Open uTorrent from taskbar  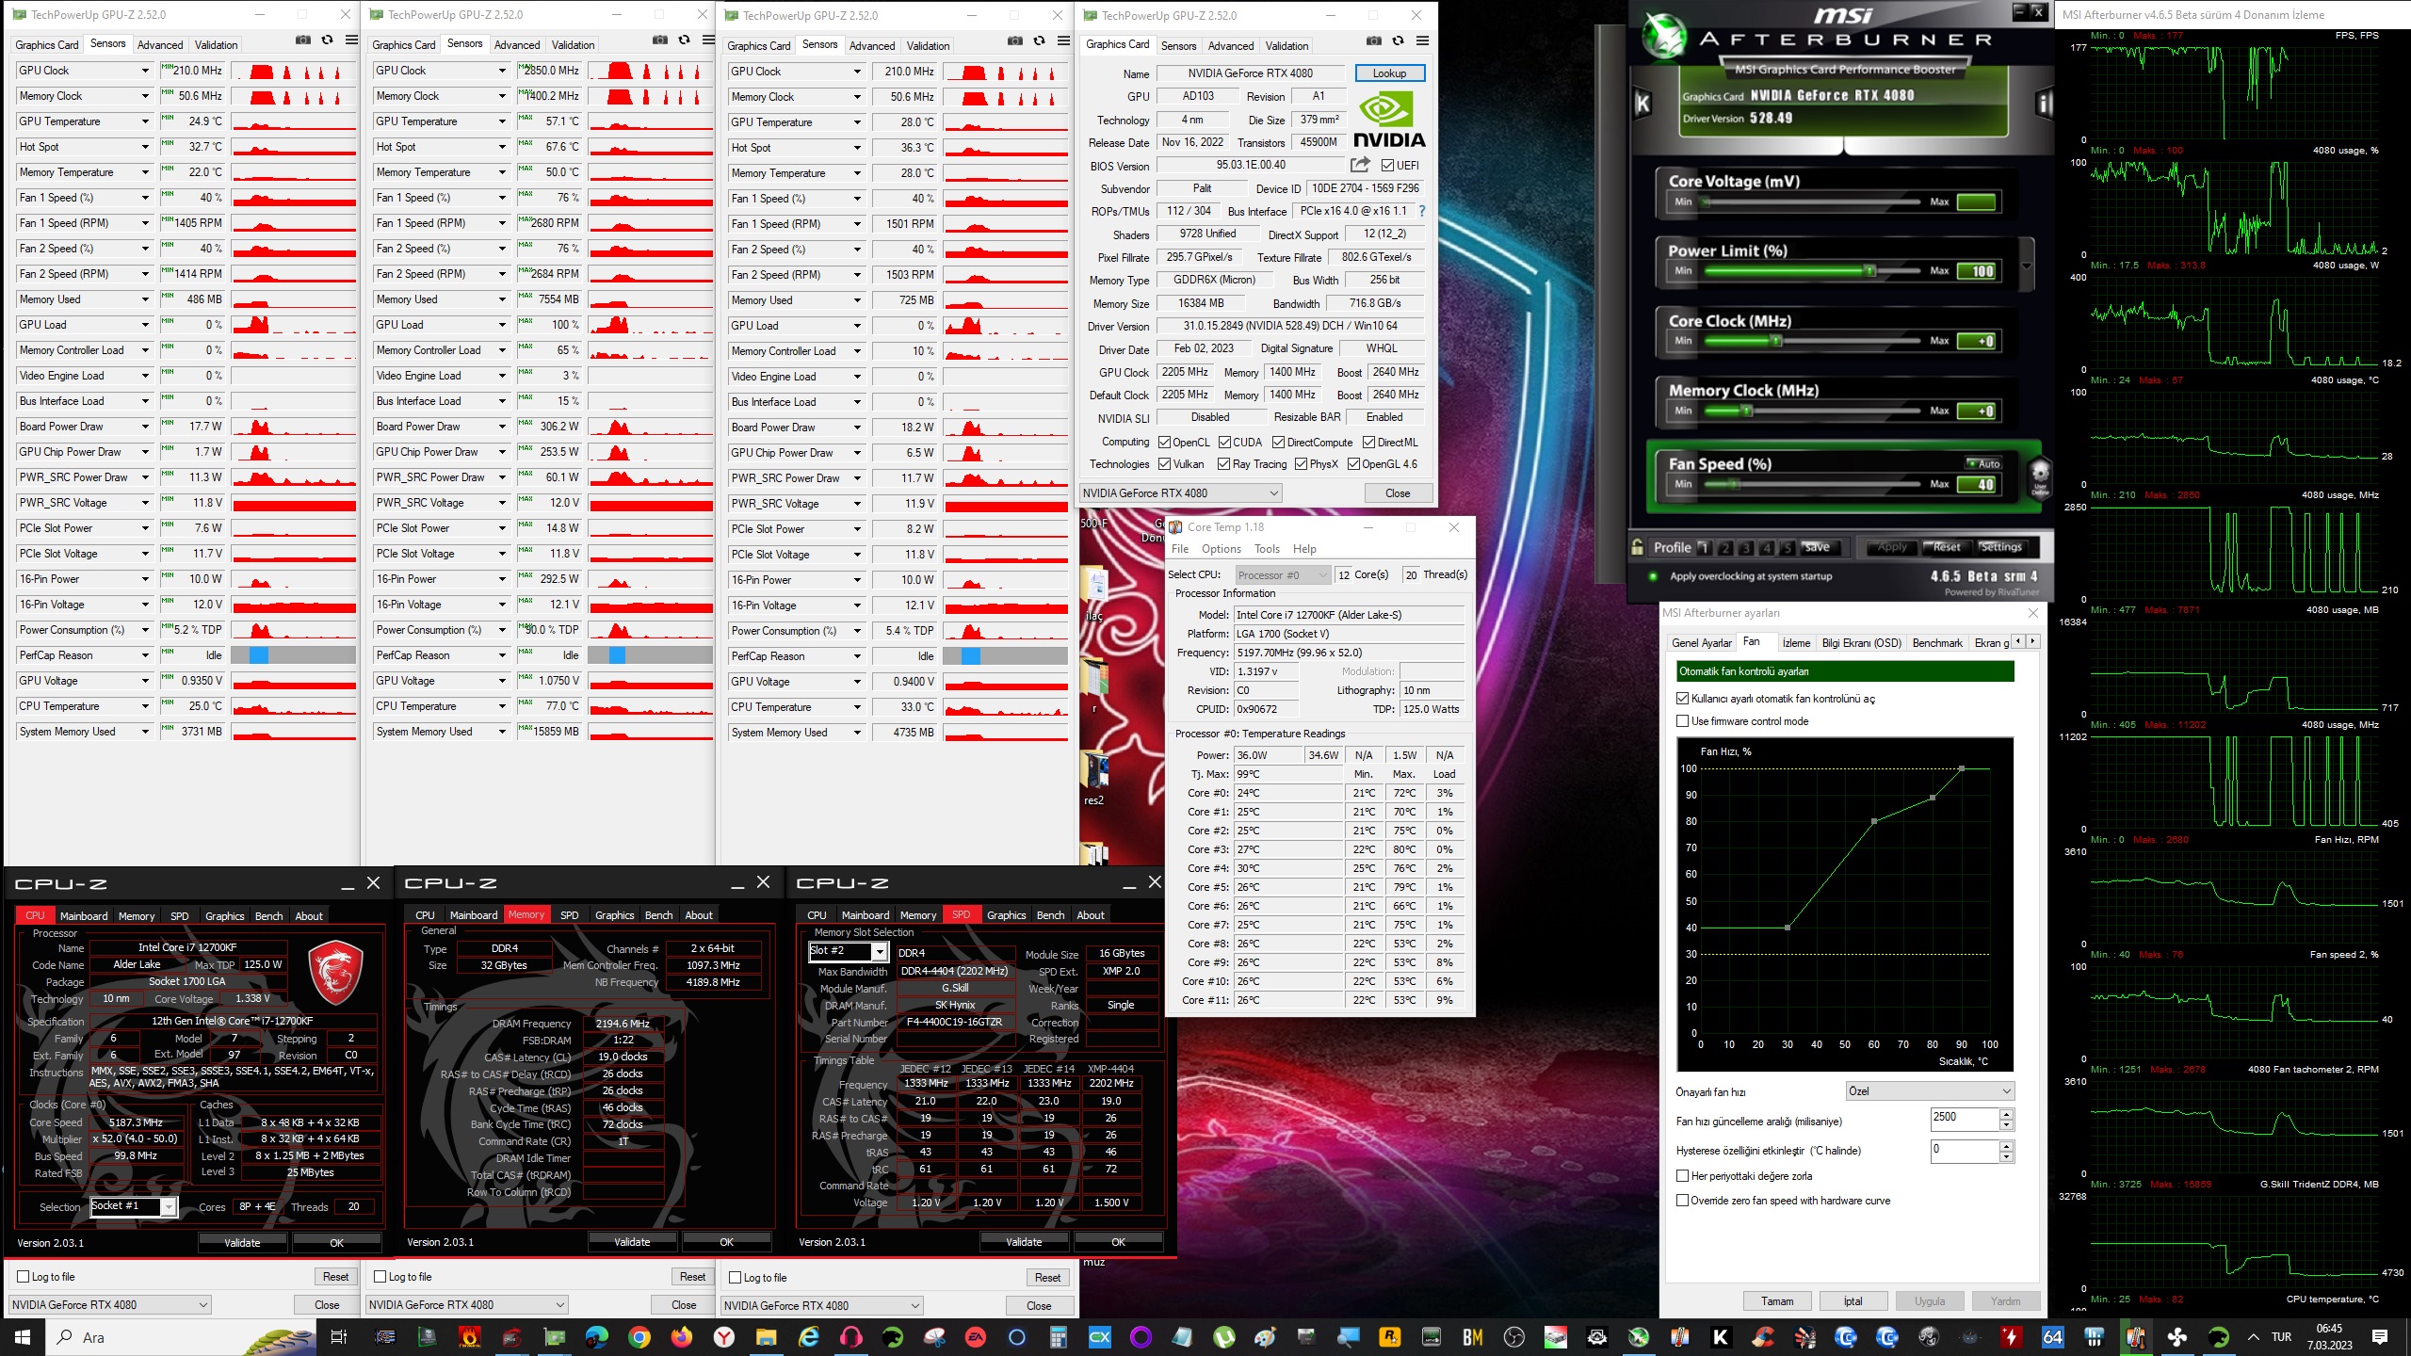coord(1223,1337)
